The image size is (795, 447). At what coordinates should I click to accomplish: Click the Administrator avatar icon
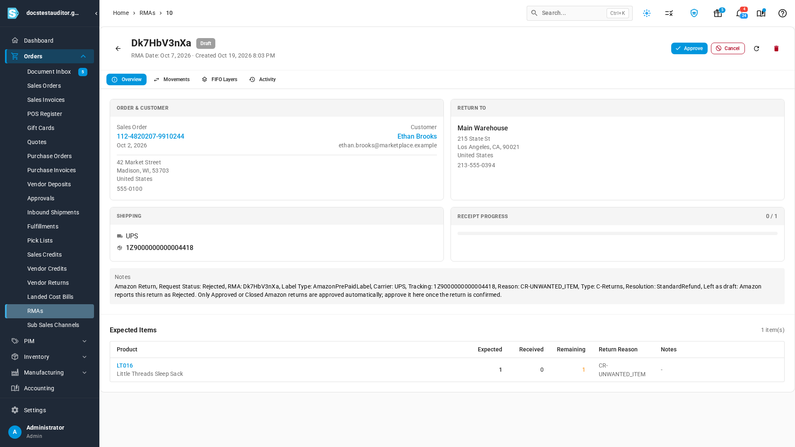[15, 432]
